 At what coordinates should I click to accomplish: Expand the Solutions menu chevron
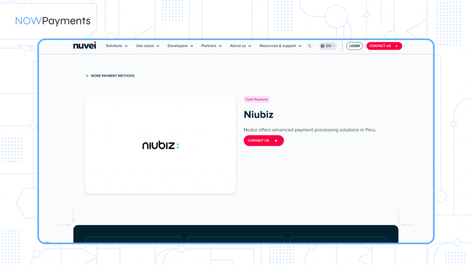[x=126, y=46]
